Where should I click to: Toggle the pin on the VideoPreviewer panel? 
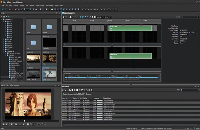coord(56,85)
